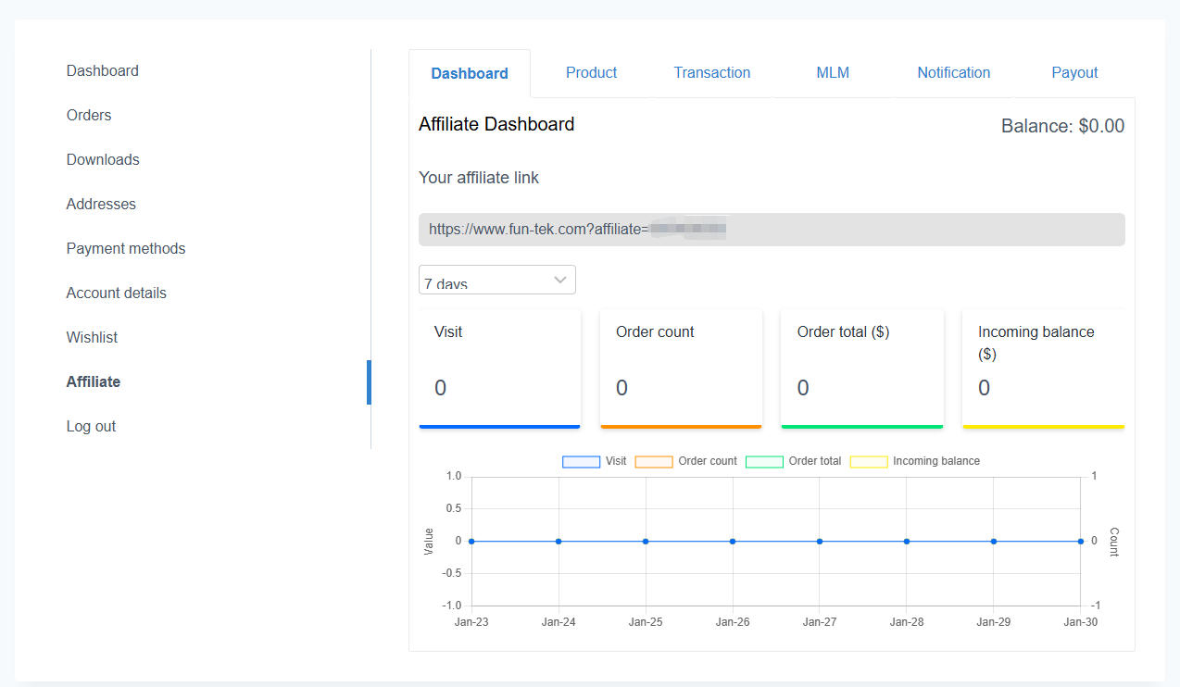The height and width of the screenshot is (687, 1180).
Task: Switch to the Product tab
Action: coord(591,73)
